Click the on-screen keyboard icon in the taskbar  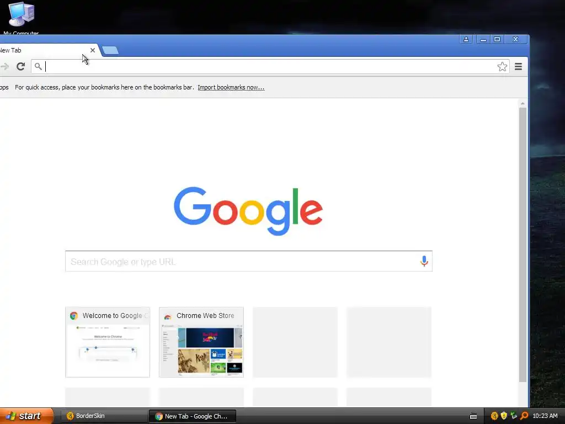pos(473,416)
